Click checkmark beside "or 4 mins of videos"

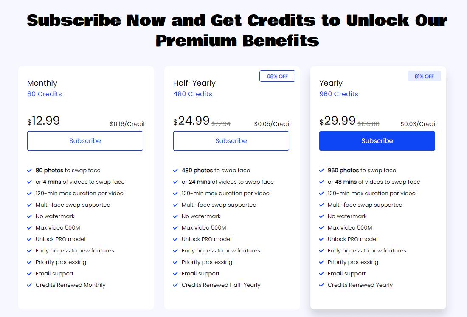tap(30, 182)
